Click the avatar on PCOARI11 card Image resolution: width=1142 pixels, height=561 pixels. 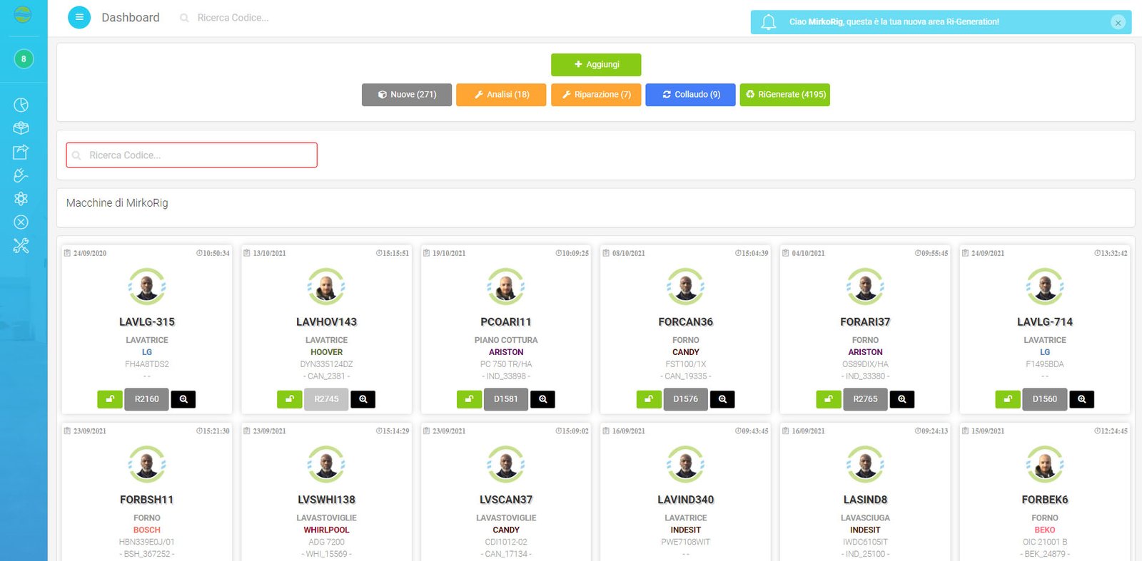pyautogui.click(x=506, y=287)
